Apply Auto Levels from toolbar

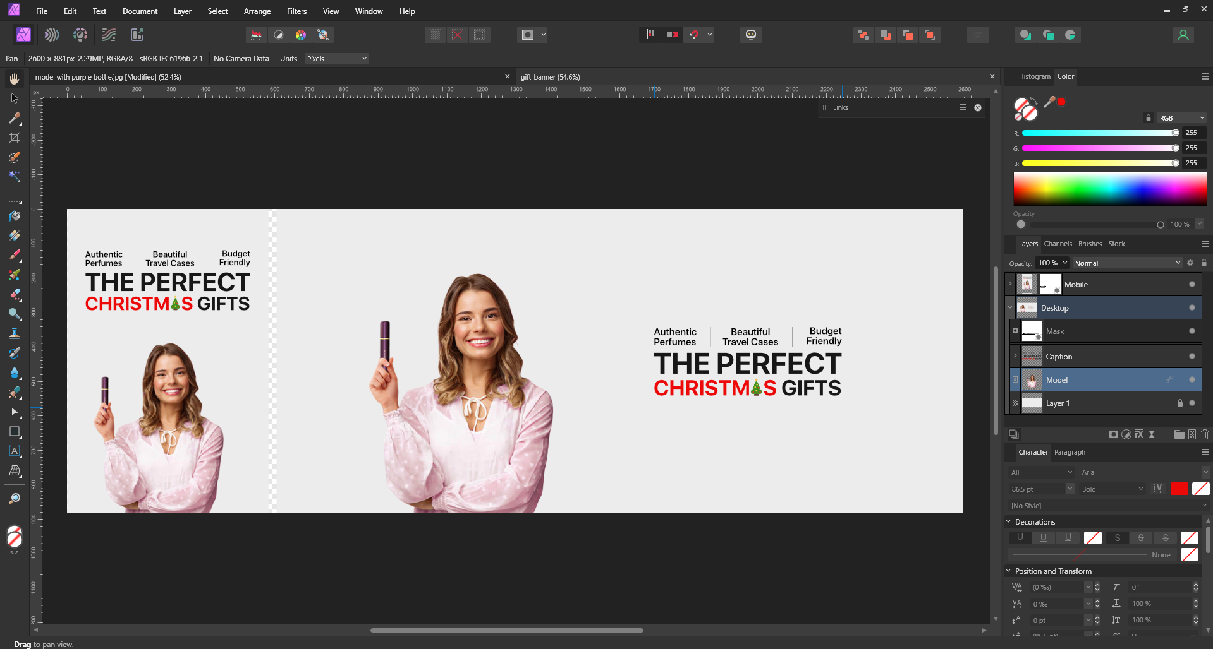[257, 35]
